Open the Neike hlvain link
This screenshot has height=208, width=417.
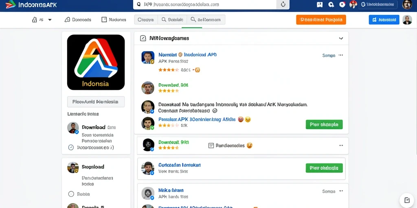[171, 190]
